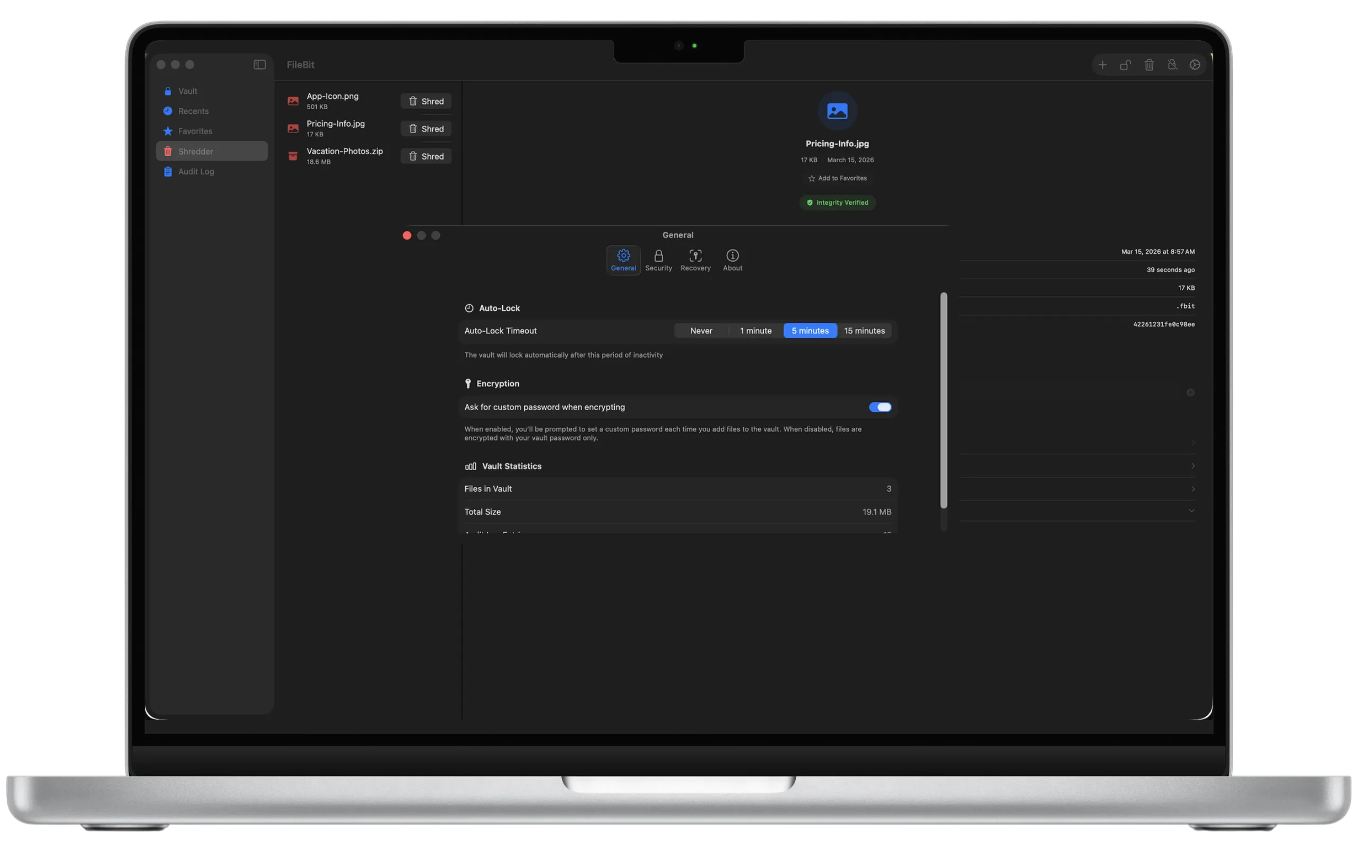Select the Vault item in the sidebar
1358x848 pixels.
click(x=187, y=90)
